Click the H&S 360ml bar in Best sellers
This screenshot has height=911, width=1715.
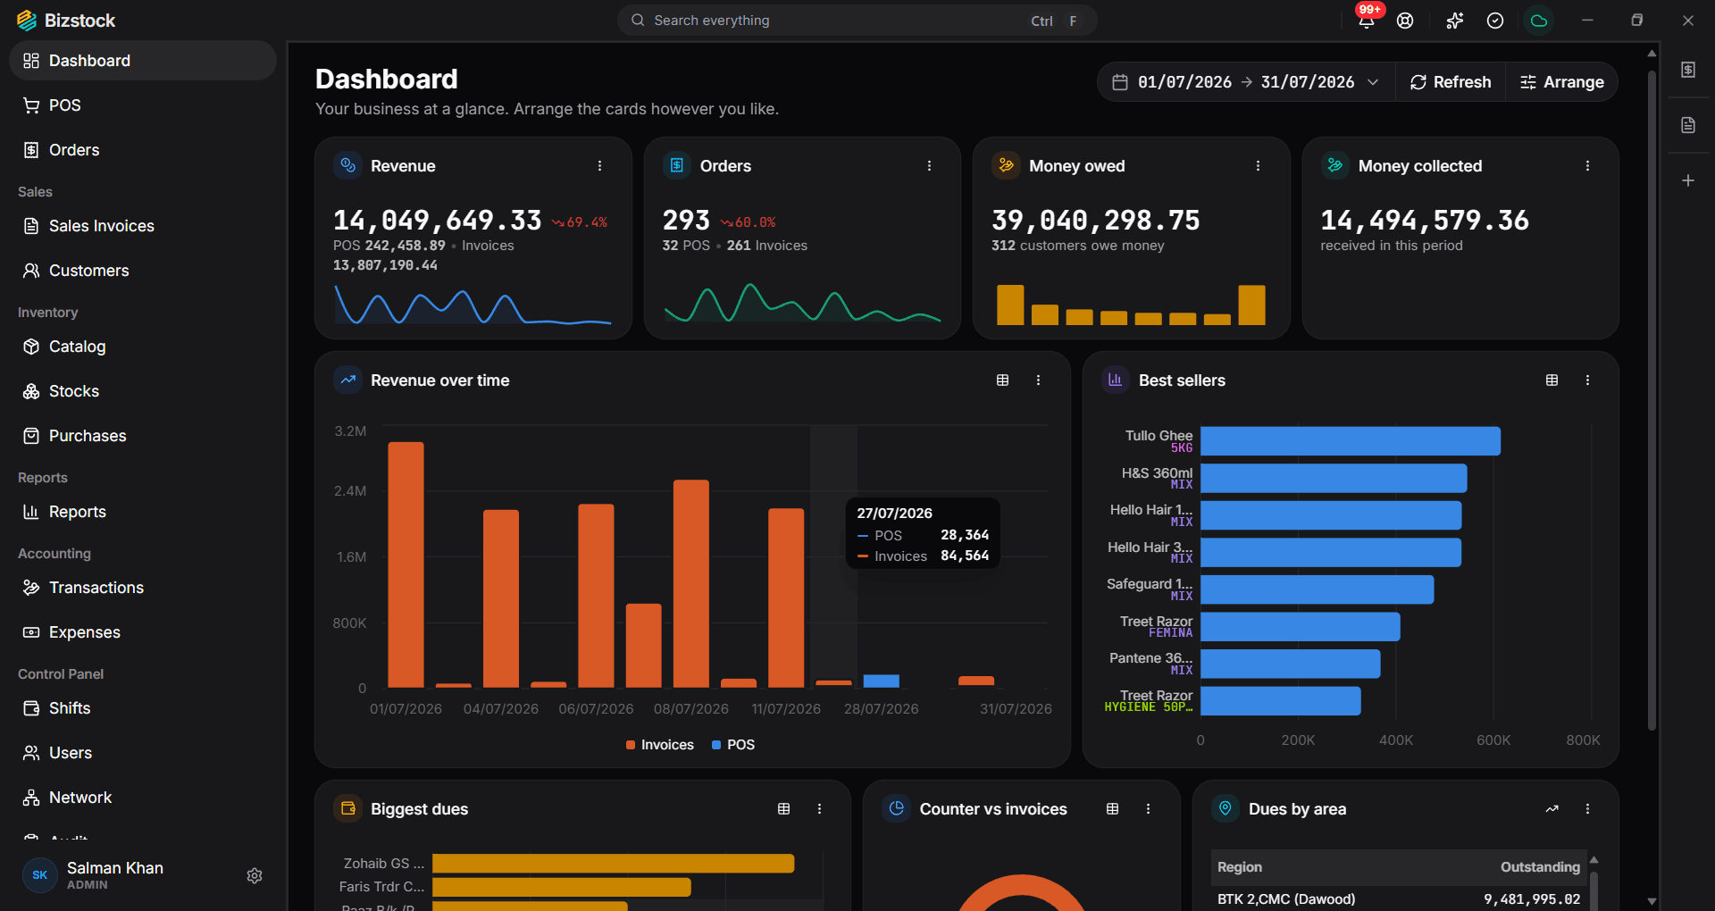pos(1334,478)
